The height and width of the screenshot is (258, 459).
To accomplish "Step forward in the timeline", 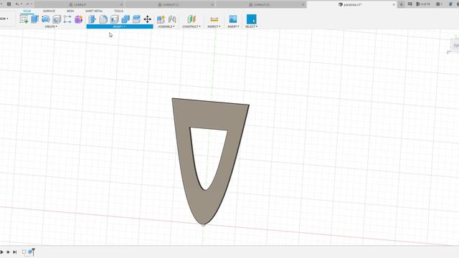I will 8,252.
